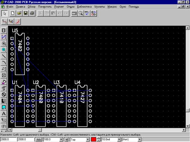Open the 10.0mil line width dropdown
The width and height of the screenshot is (190, 142).
click(119, 139)
